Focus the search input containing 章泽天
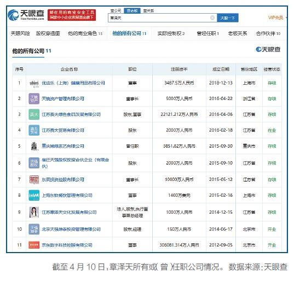This screenshot has width=294, height=281. [x=163, y=18]
